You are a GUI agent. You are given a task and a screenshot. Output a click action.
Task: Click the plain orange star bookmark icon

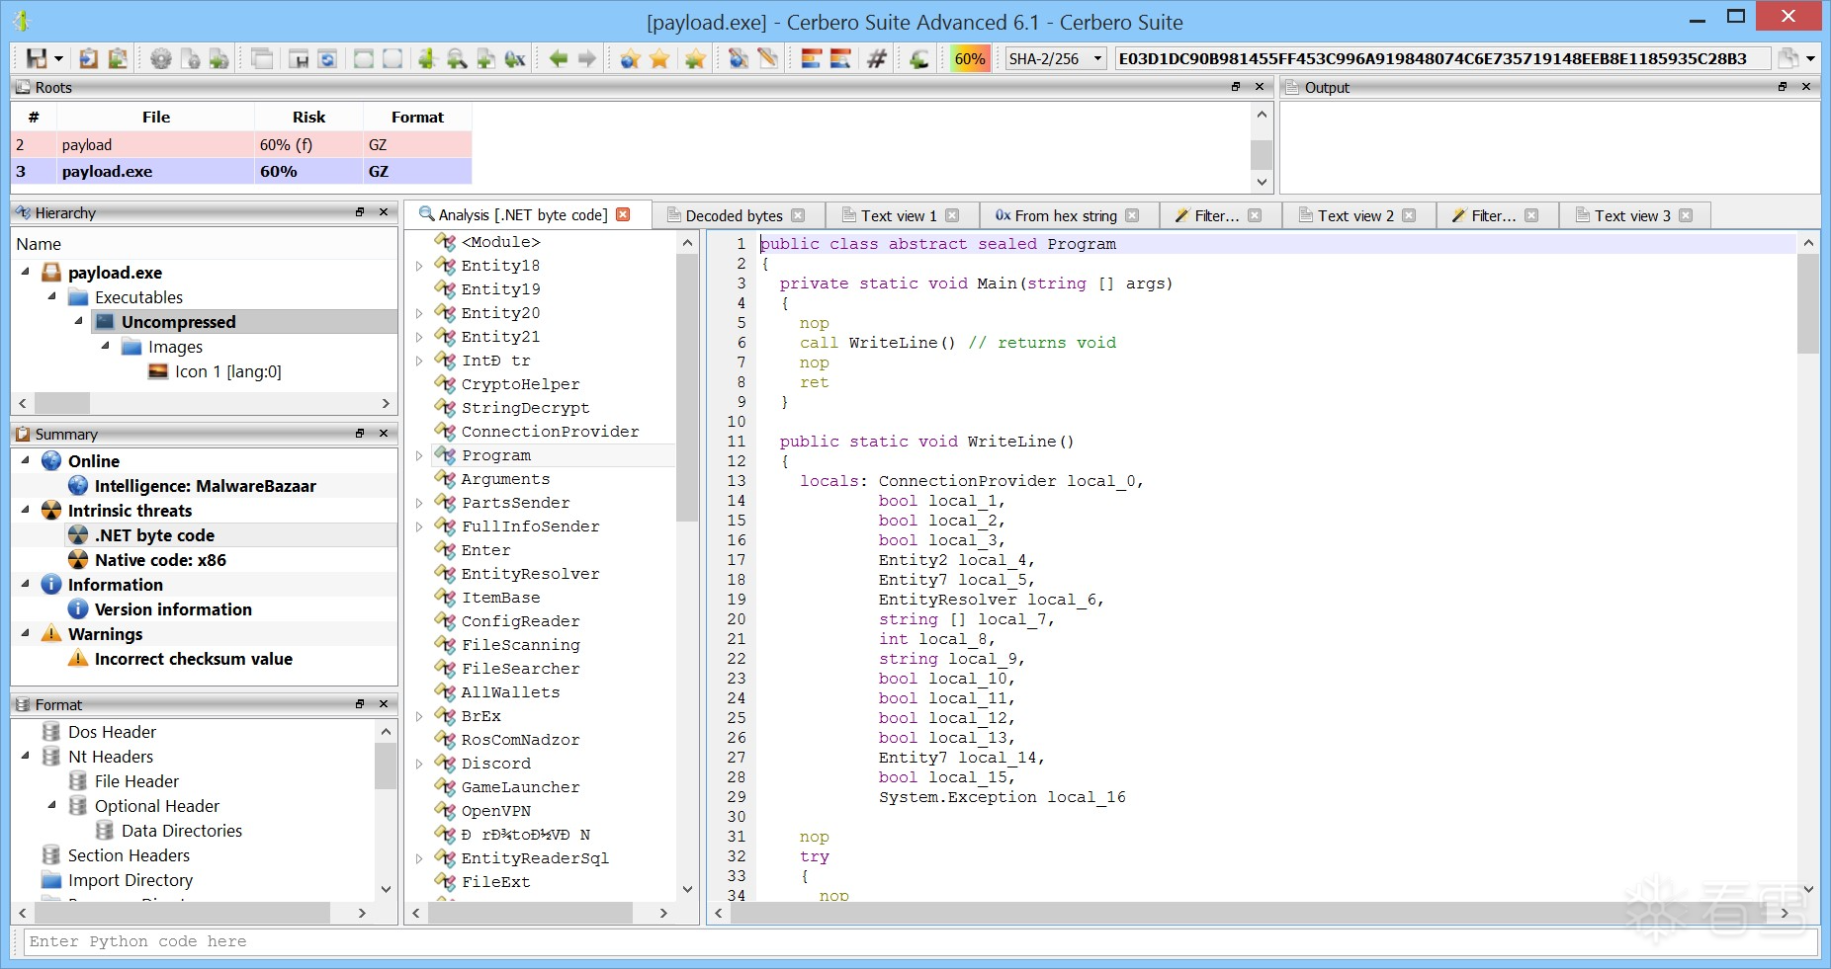659,58
